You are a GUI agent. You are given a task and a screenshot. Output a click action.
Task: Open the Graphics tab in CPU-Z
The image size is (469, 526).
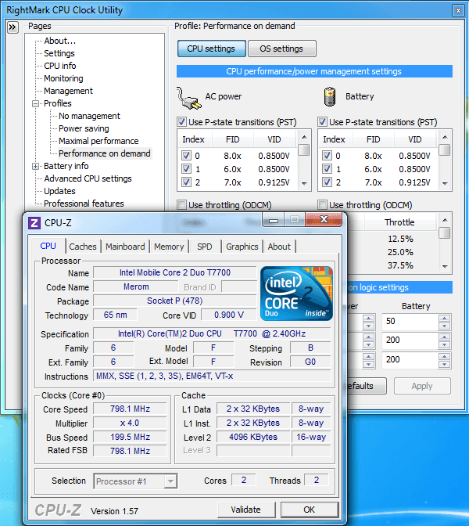pos(242,247)
